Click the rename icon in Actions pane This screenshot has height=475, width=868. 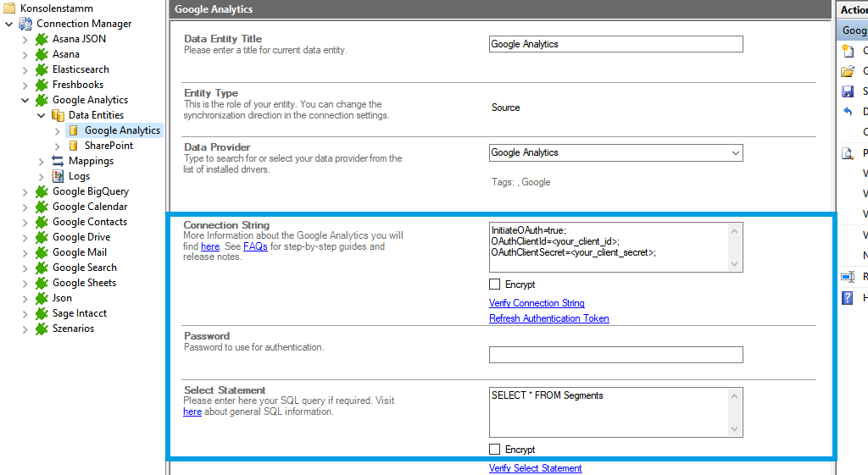click(847, 277)
